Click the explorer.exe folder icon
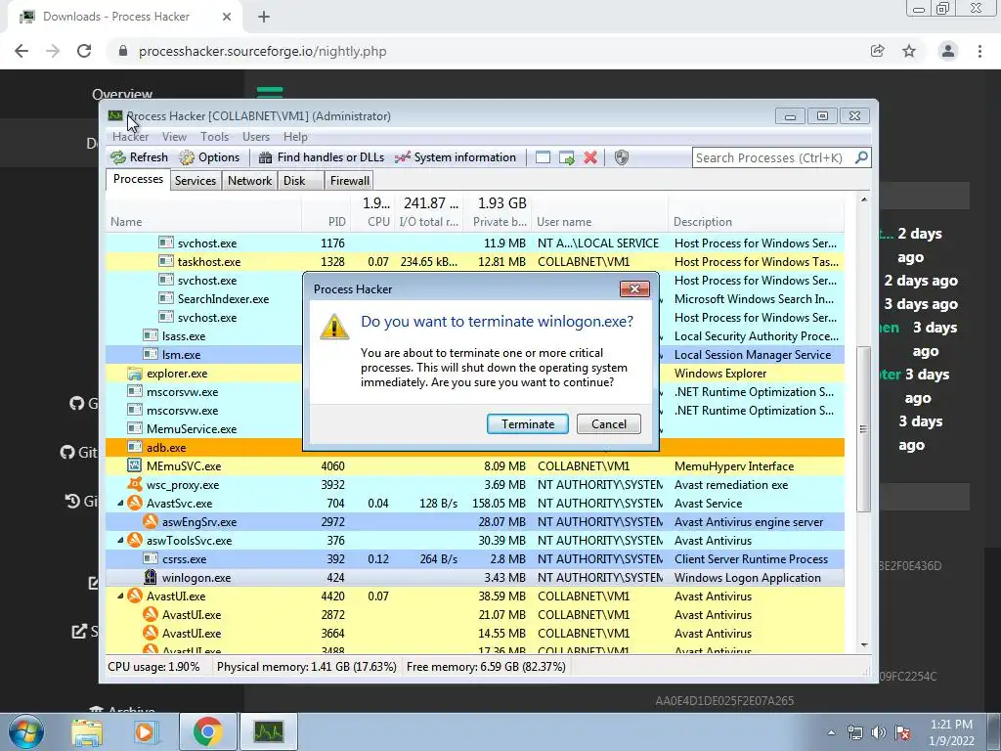1001x751 pixels. tap(135, 373)
